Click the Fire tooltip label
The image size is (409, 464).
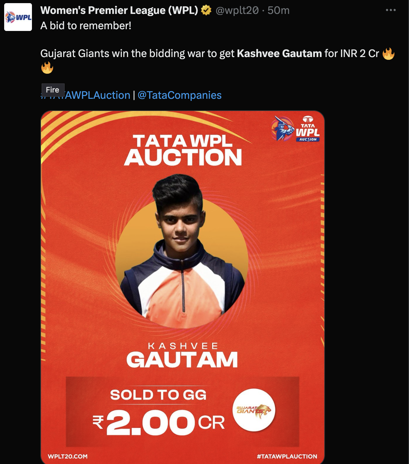pos(53,90)
